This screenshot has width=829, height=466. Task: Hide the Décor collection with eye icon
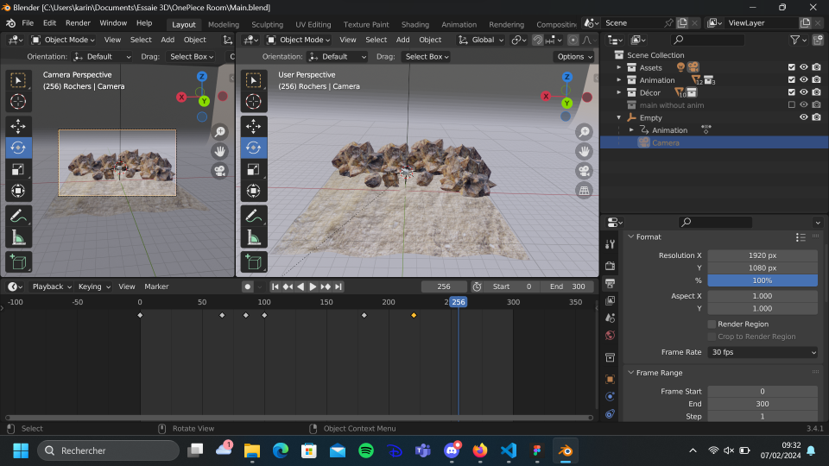804,92
